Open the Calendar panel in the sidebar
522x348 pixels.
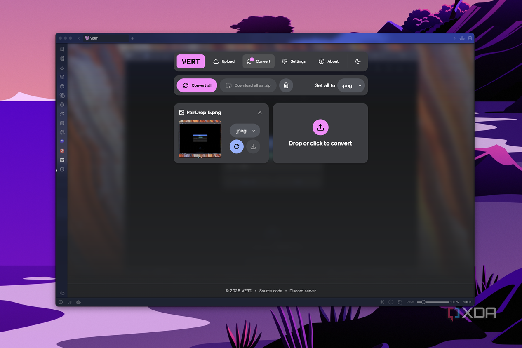pyautogui.click(x=62, y=123)
